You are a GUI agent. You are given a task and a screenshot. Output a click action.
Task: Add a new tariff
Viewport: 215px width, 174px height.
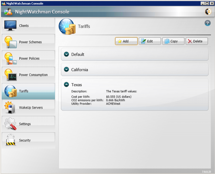point(126,41)
